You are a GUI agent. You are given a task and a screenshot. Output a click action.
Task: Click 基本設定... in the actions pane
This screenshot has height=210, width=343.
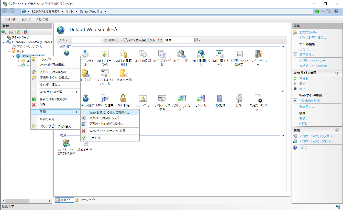point(306,54)
